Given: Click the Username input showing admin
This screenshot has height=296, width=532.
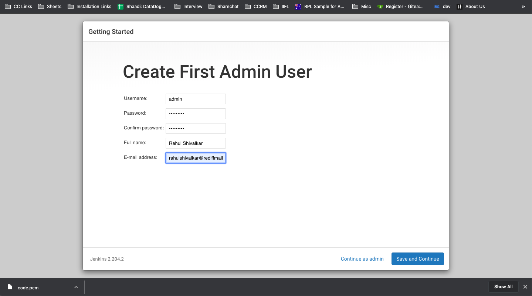Looking at the screenshot, I should coord(195,99).
